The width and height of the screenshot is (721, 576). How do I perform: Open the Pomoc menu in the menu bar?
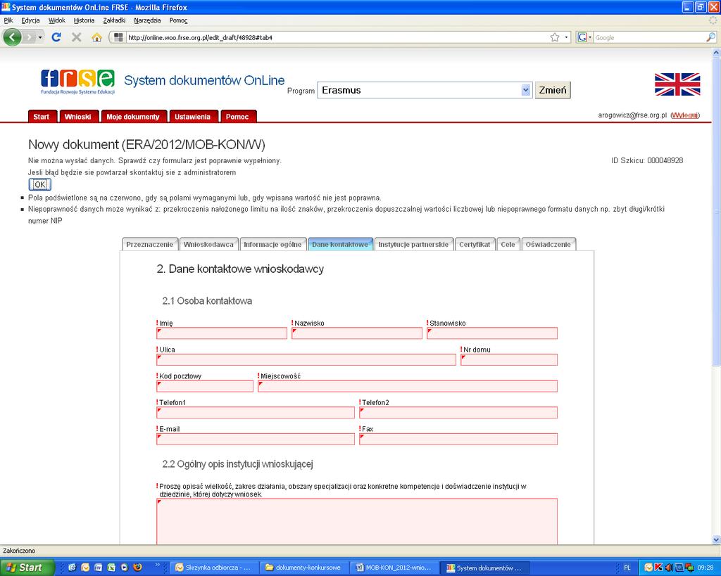pos(178,20)
